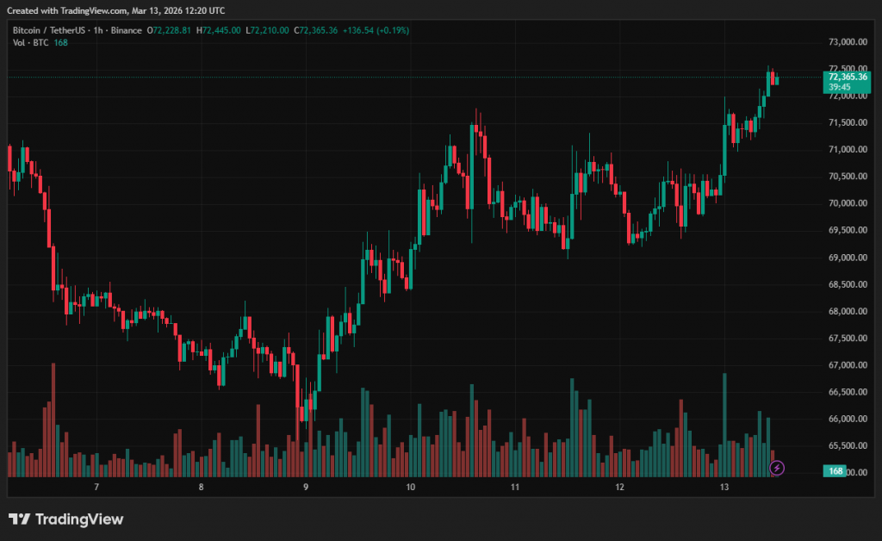The width and height of the screenshot is (882, 541).
Task: Click the green volume value tag 168
Action: [834, 471]
